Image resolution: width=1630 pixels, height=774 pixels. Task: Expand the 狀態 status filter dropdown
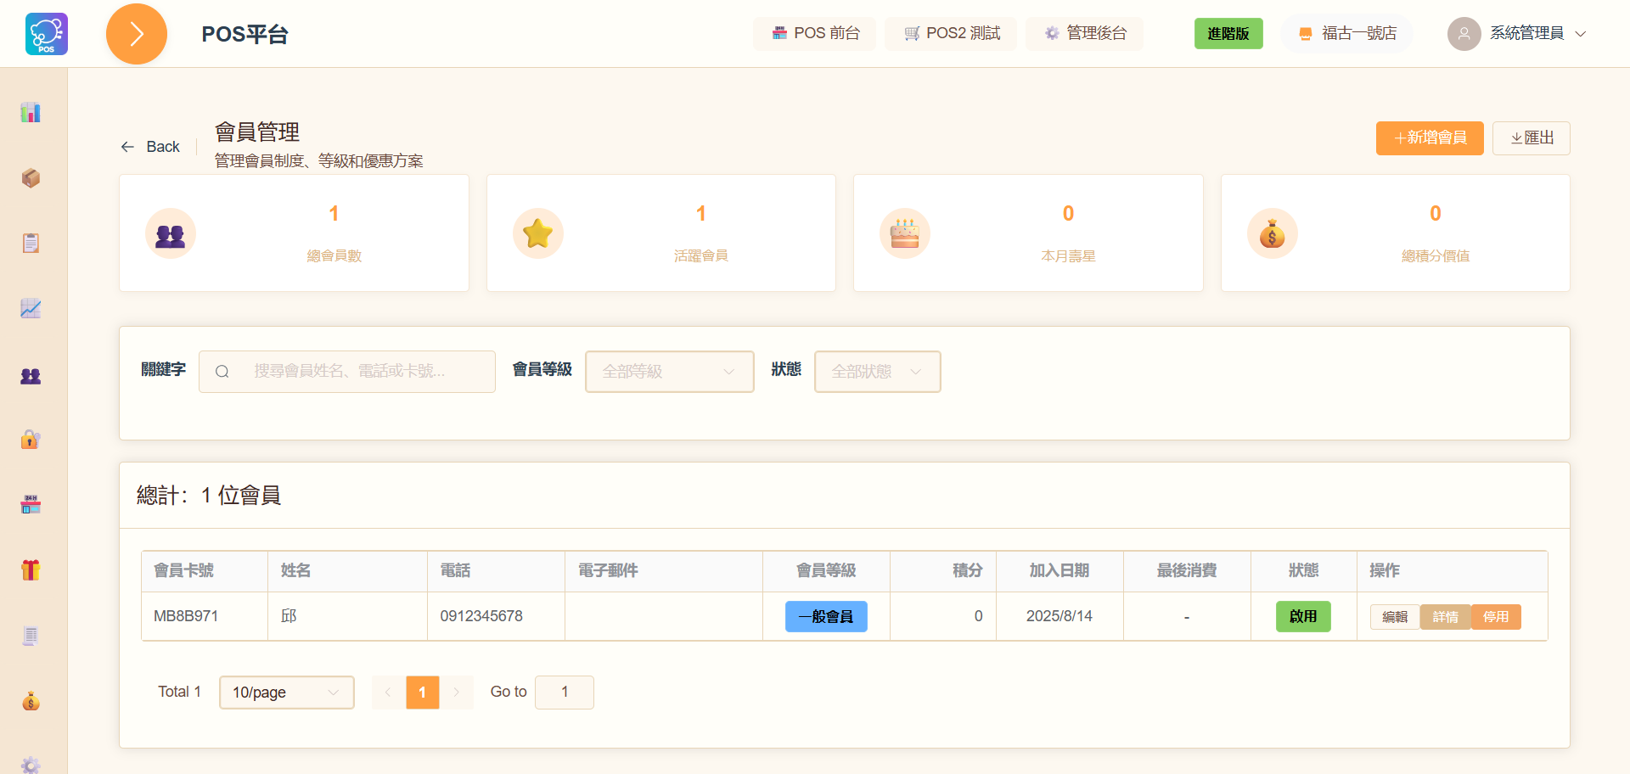tap(877, 371)
